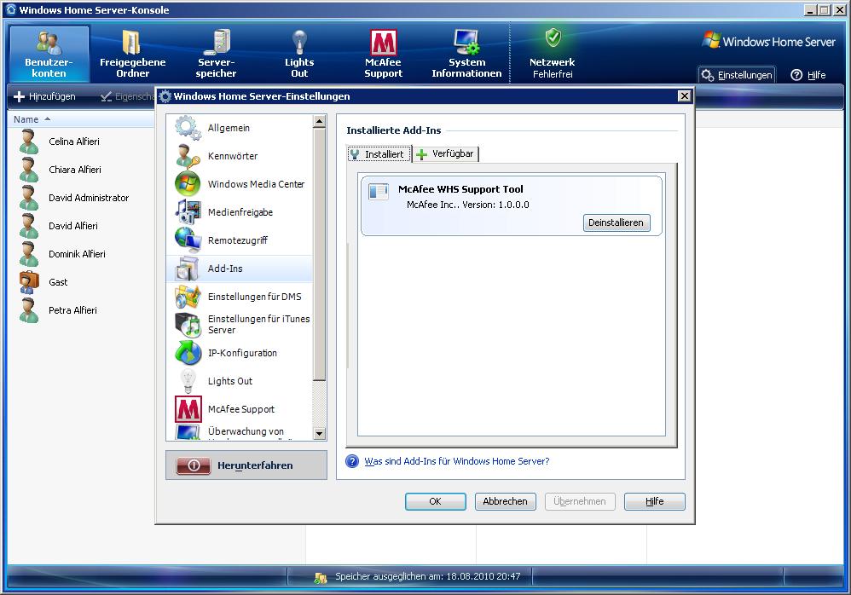
Task: Switch to the Verfügbar tab
Action: tap(446, 153)
